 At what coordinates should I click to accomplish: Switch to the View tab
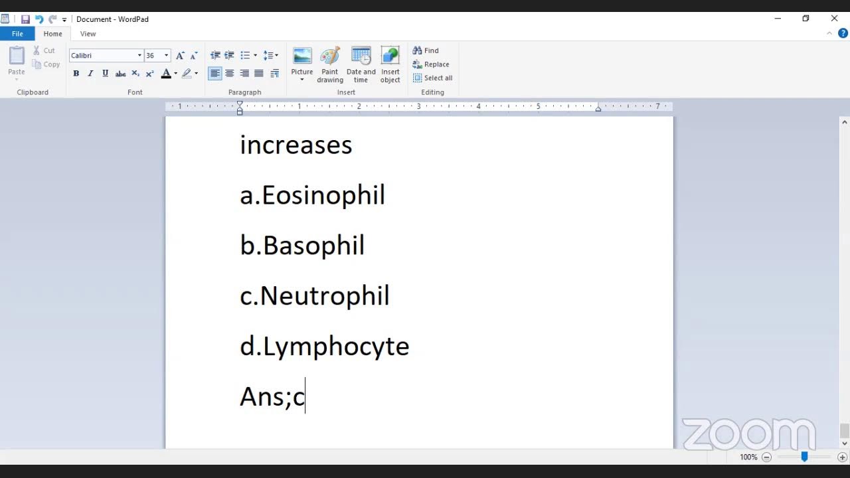coord(88,34)
